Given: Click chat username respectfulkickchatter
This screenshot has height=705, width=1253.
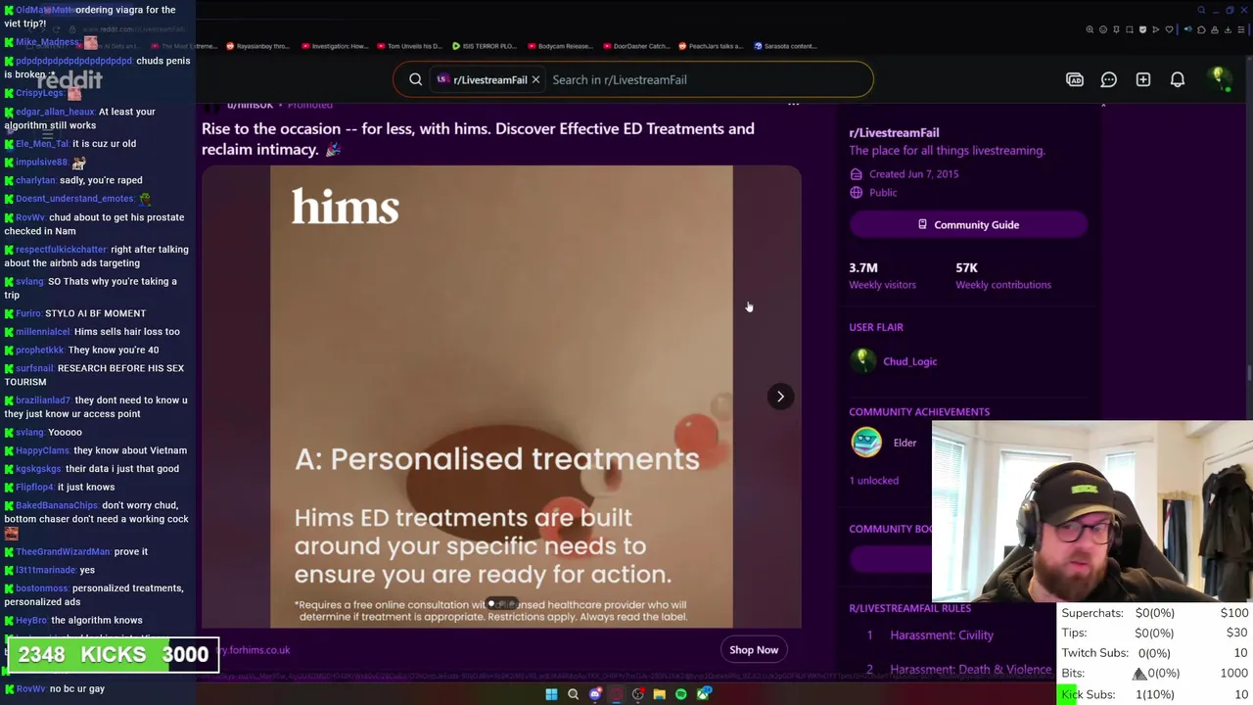Looking at the screenshot, I should [61, 250].
